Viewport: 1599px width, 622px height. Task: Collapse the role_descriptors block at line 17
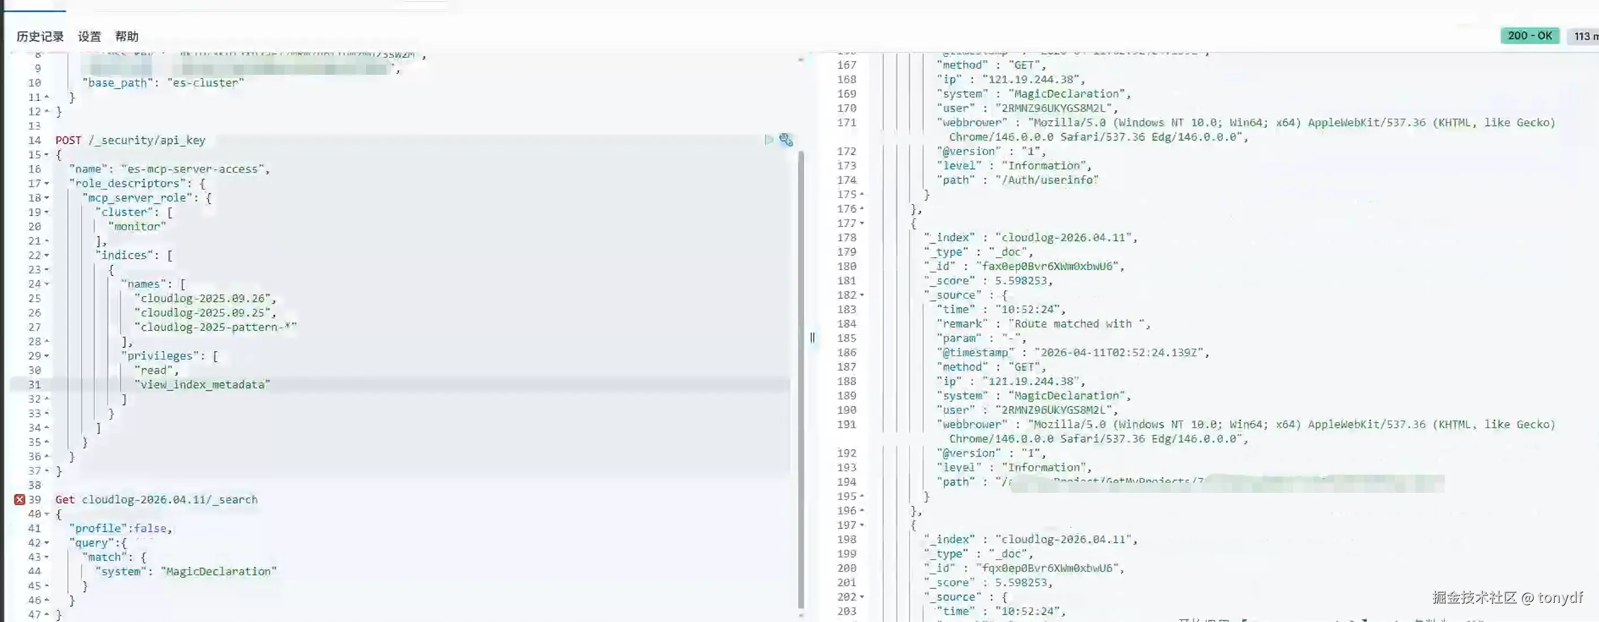(46, 184)
